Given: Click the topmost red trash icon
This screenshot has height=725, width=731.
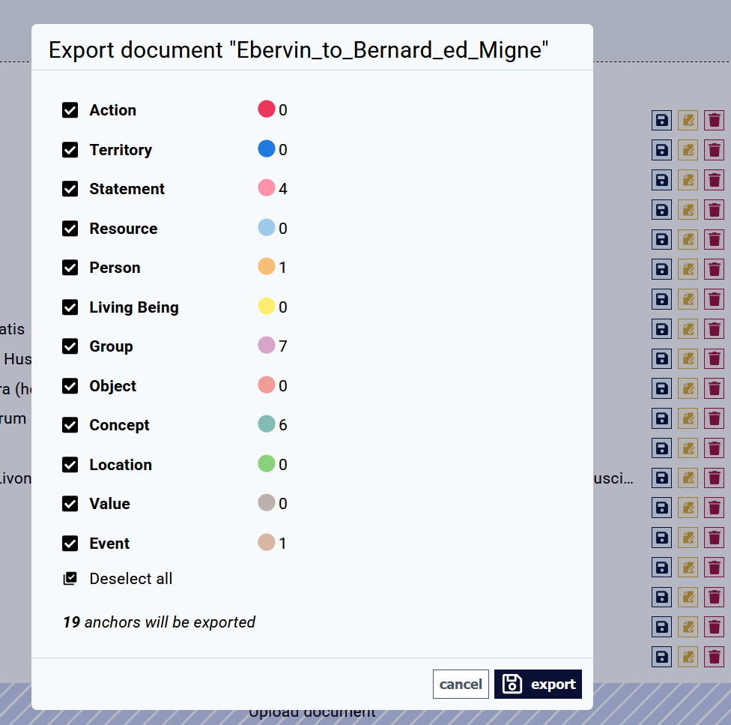Looking at the screenshot, I should pyautogui.click(x=714, y=121).
